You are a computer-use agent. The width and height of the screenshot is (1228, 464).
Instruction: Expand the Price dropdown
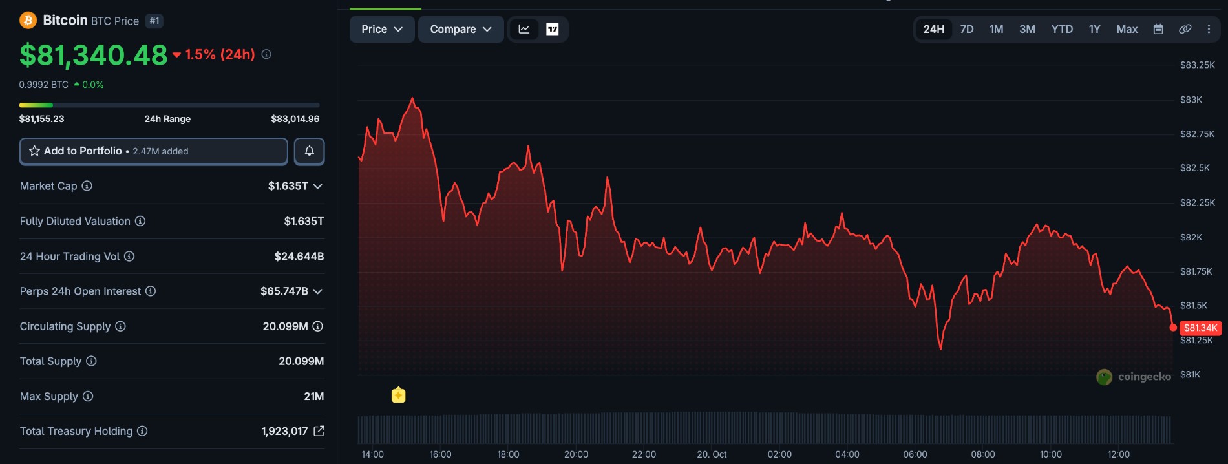pos(382,29)
